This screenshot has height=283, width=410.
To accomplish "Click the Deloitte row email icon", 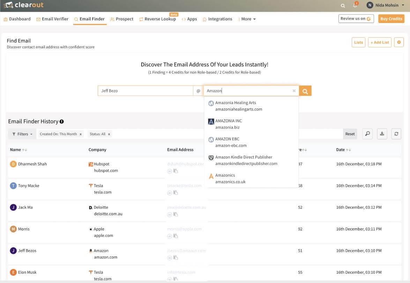I will (170, 215).
